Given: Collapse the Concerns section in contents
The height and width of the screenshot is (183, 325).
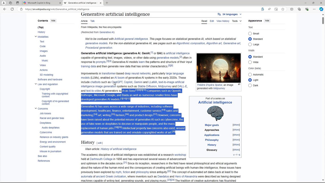Looking at the screenshot, I should pos(36,109).
